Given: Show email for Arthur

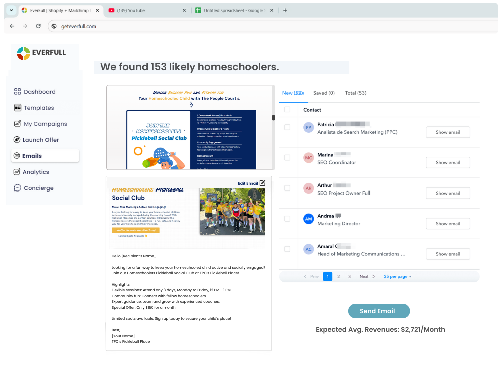Looking at the screenshot, I should (x=448, y=193).
